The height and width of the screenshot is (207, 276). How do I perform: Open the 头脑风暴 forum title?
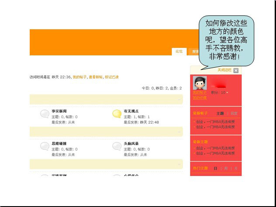pos(131,144)
